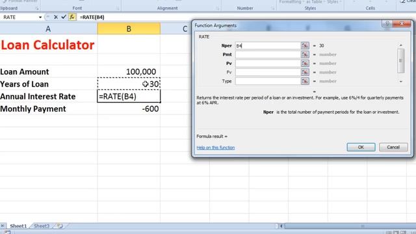416x234 pixels.
Task: Collapse dialog via Nper range selector icon
Action: click(x=305, y=45)
